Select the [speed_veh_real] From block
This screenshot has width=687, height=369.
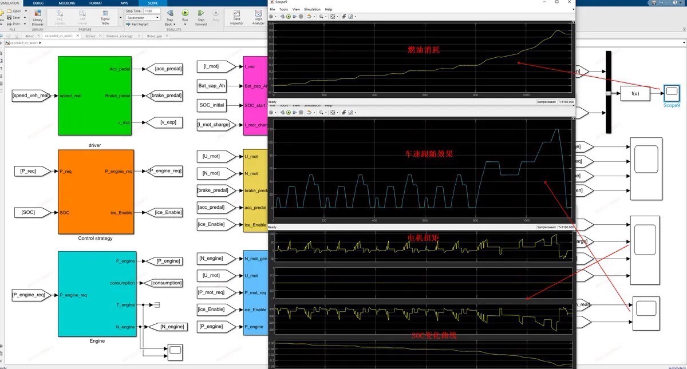coord(32,96)
